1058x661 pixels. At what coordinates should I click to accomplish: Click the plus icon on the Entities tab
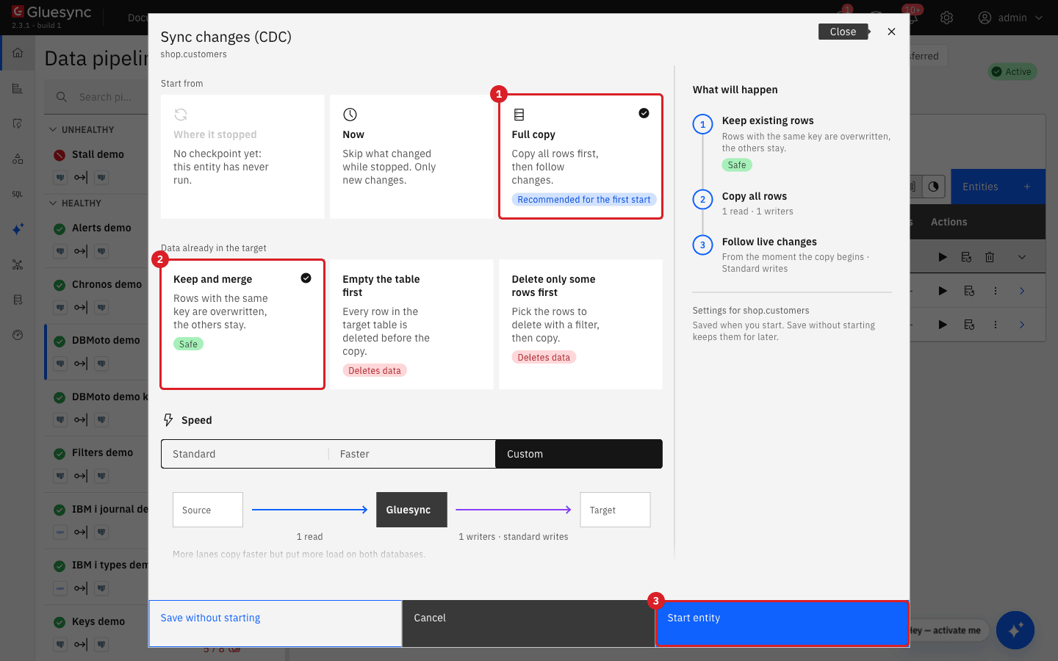(1027, 187)
